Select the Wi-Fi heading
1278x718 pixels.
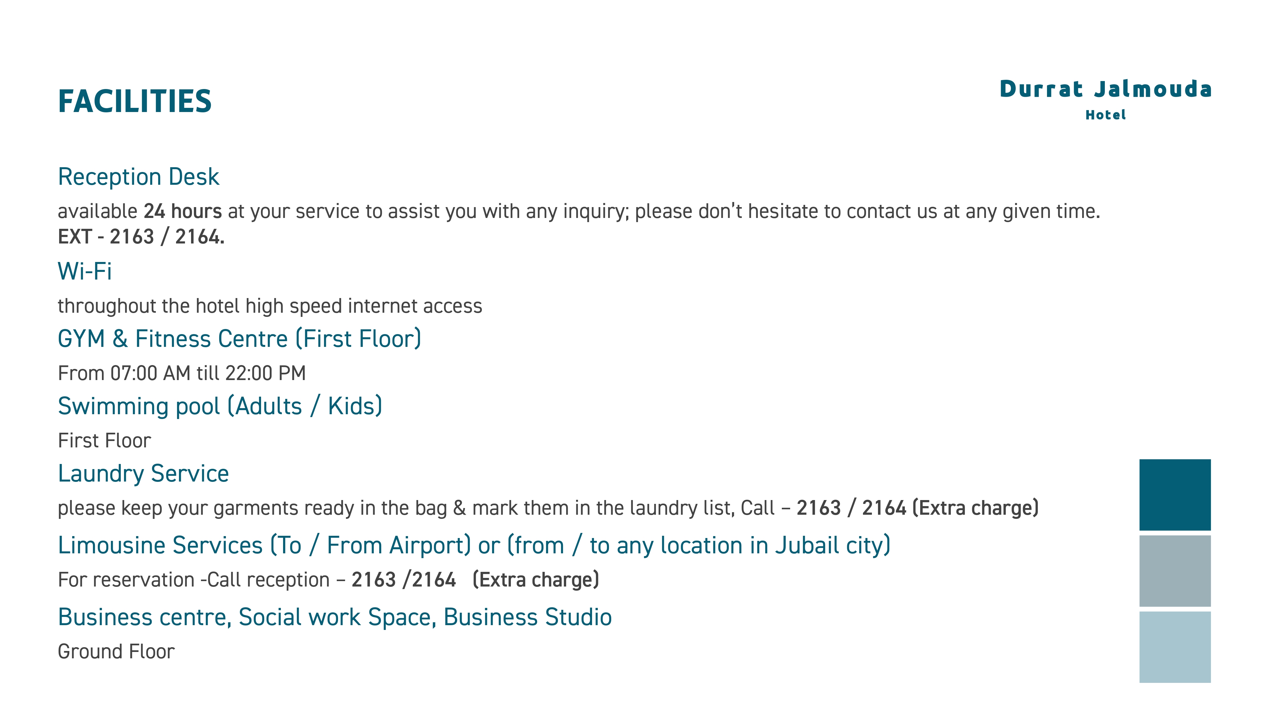85,271
